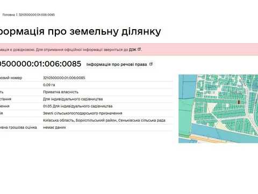Select cadastral number value 3210500000:01:006:0085 in table

(x=64, y=78)
